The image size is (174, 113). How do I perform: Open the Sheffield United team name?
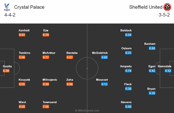(146, 7)
